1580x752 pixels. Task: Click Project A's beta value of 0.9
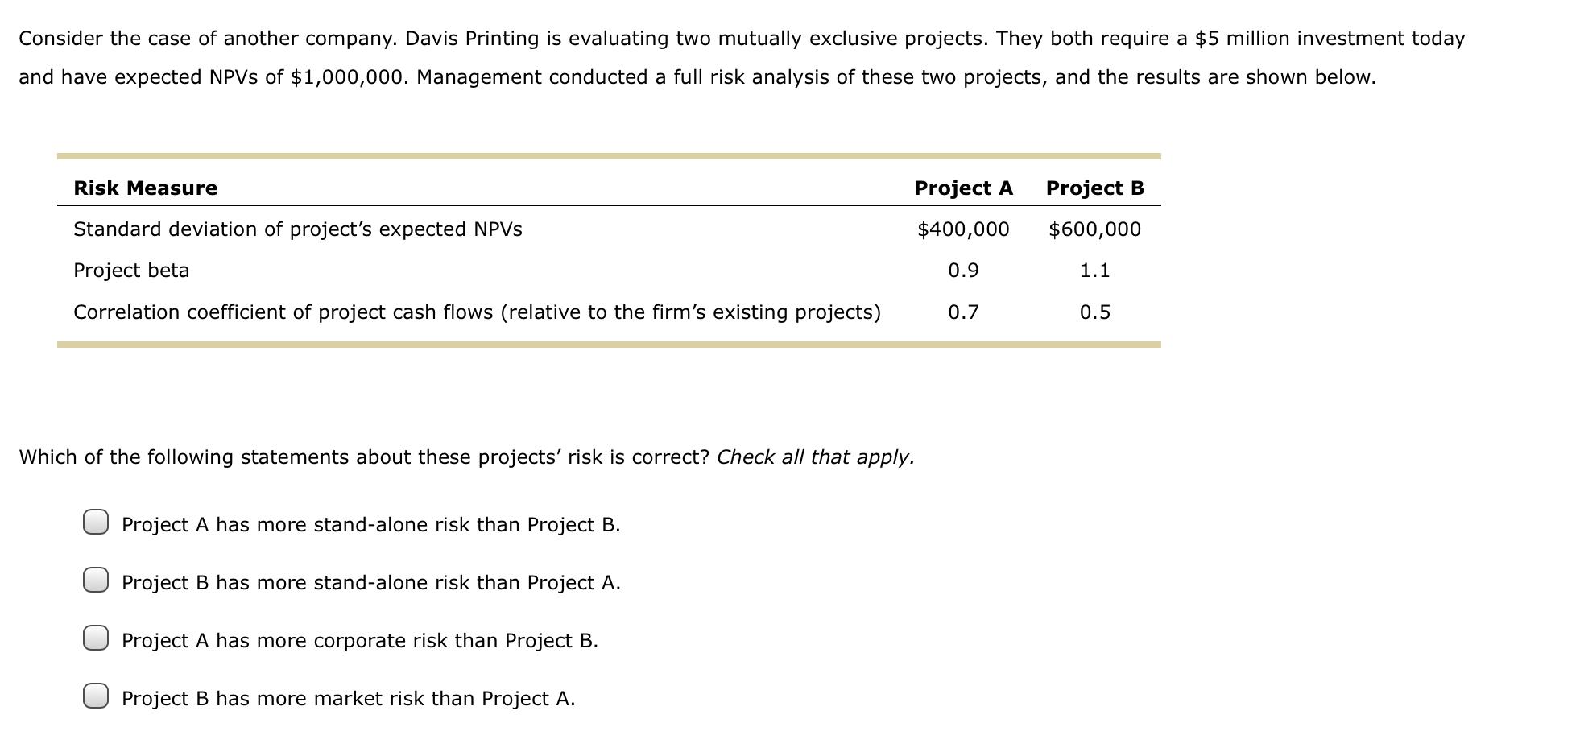click(x=963, y=271)
